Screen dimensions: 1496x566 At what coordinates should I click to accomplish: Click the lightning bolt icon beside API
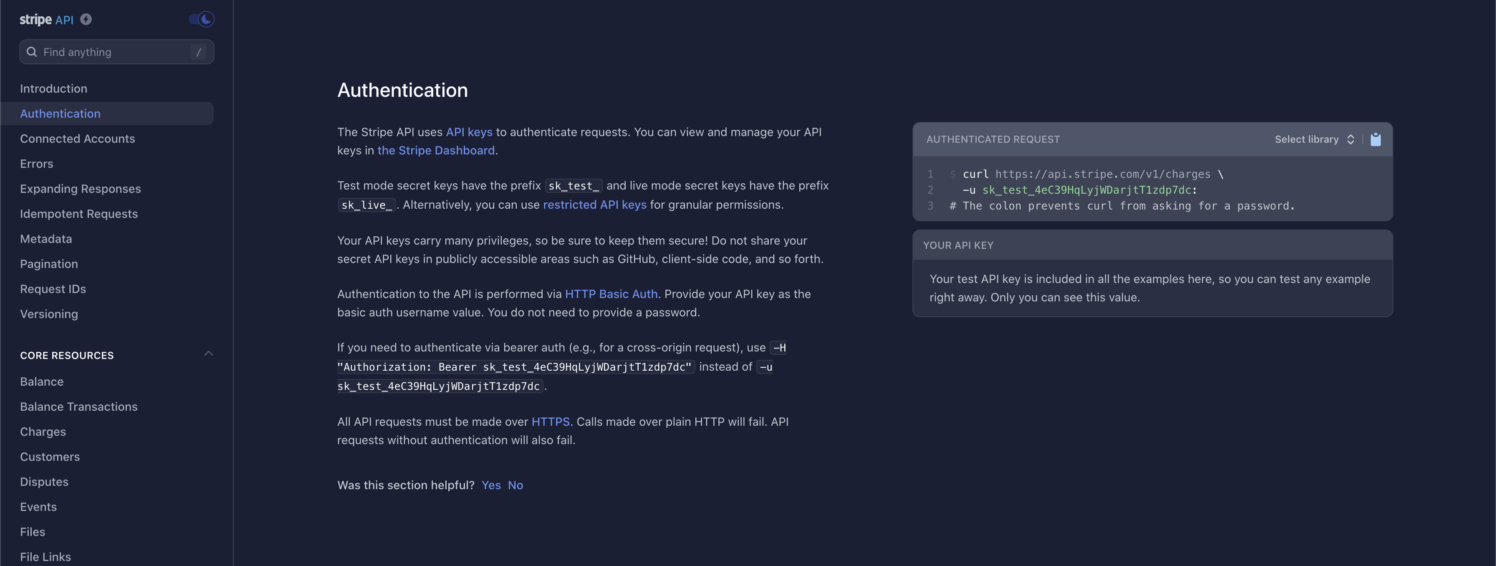86,19
